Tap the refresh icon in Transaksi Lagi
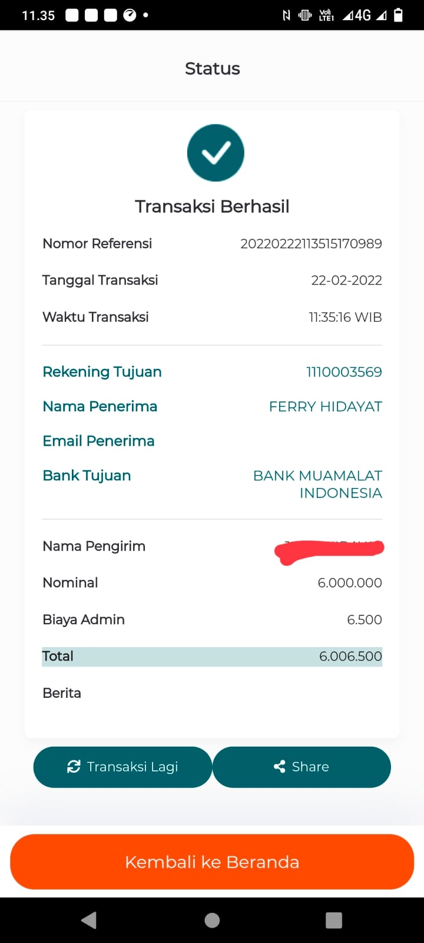The height and width of the screenshot is (943, 424). click(74, 767)
